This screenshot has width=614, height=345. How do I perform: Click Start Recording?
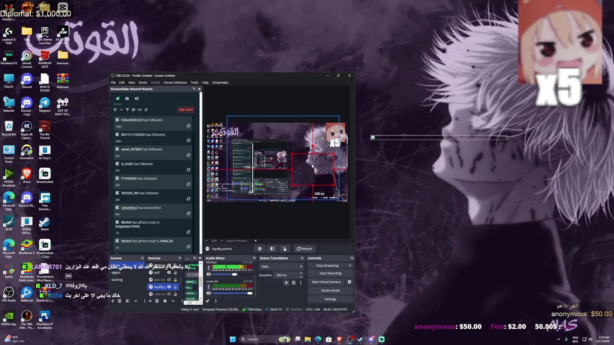[331, 273]
